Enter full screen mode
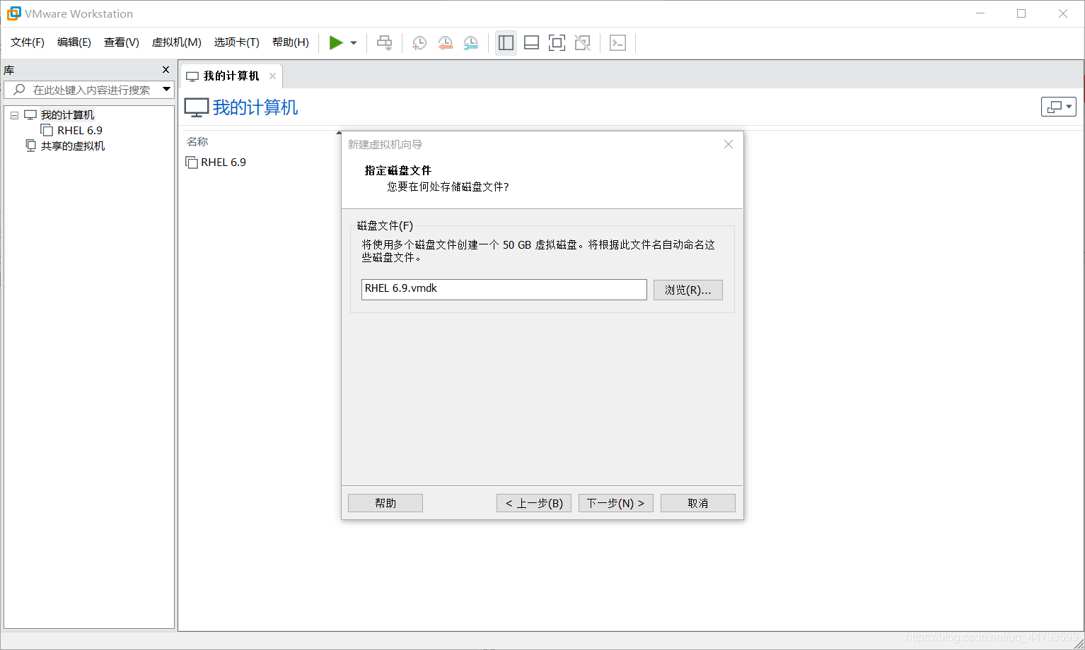The height and width of the screenshot is (650, 1085). point(557,42)
